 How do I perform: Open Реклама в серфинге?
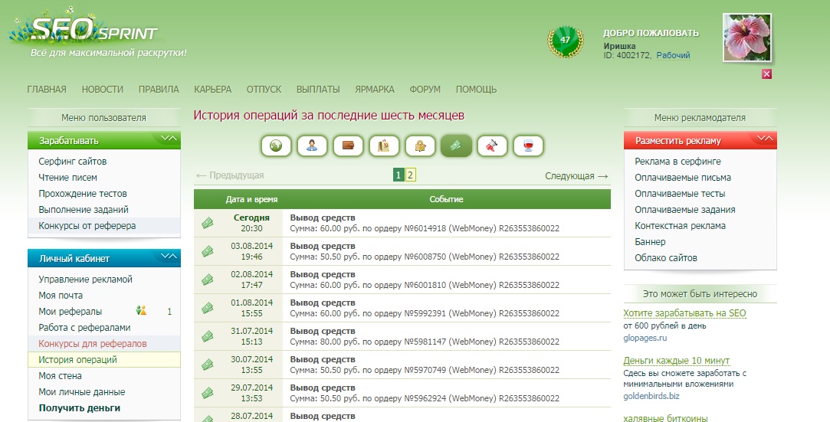point(678,162)
